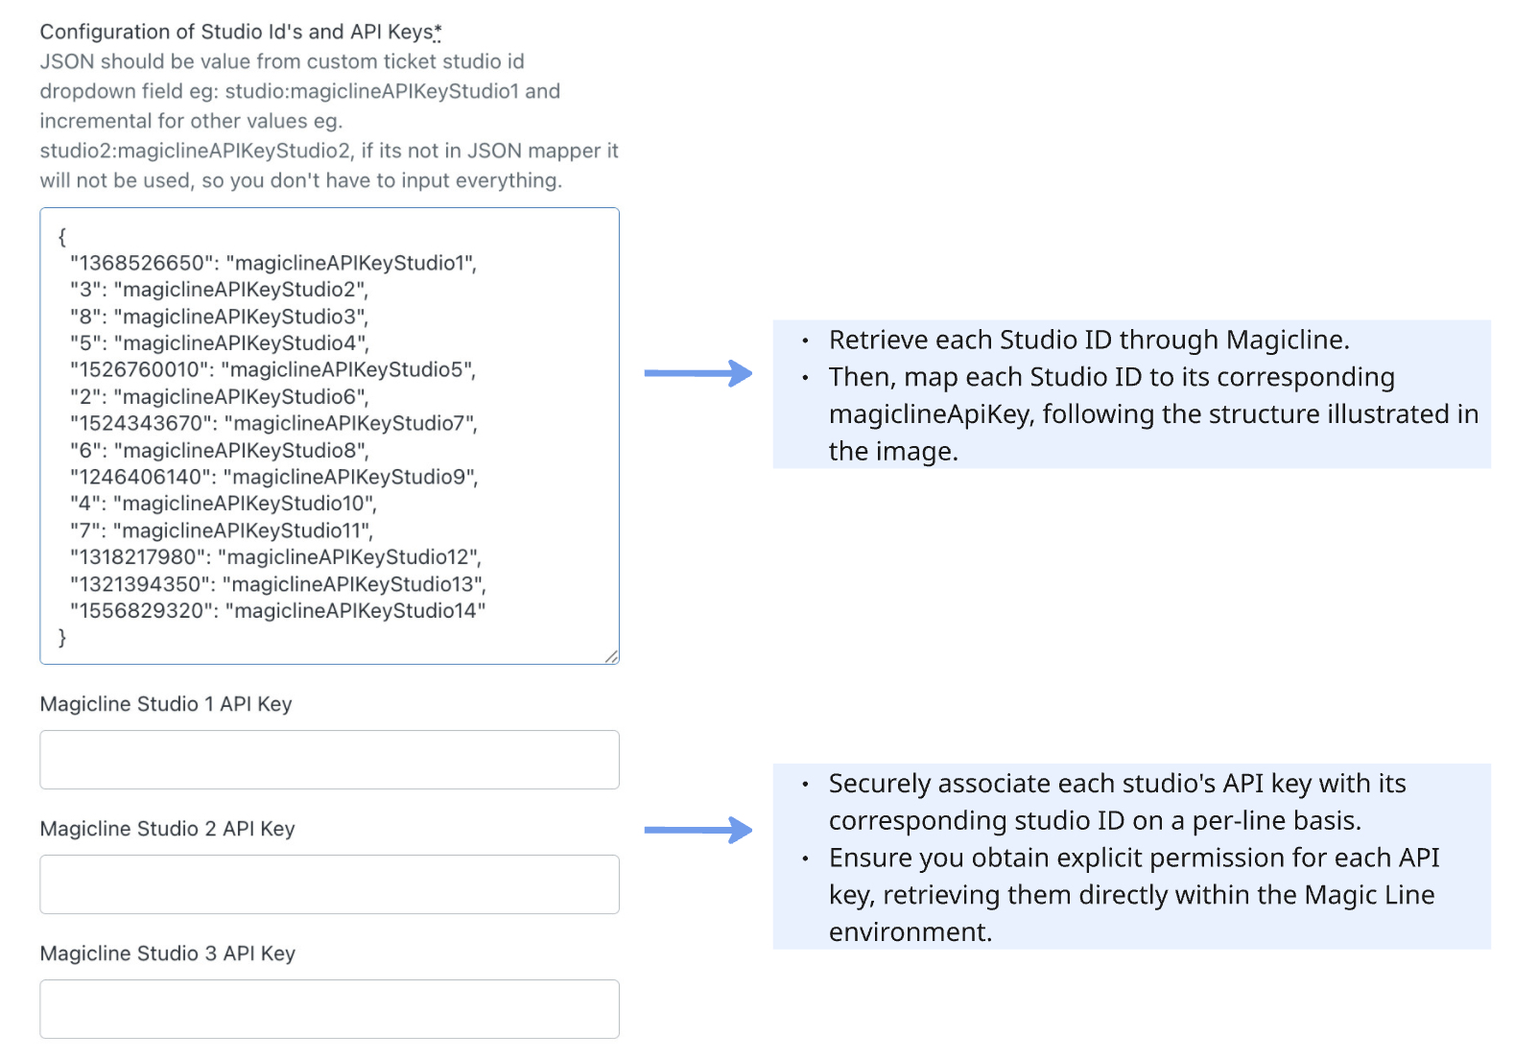This screenshot has width=1514, height=1059.
Task: Click the JSON line "1318217980": "magiclineAPIKeyStudio12"
Action: point(275,557)
